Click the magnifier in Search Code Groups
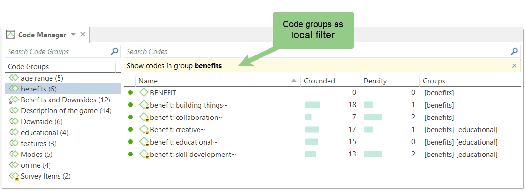This screenshot has width=526, height=191. coord(114,51)
